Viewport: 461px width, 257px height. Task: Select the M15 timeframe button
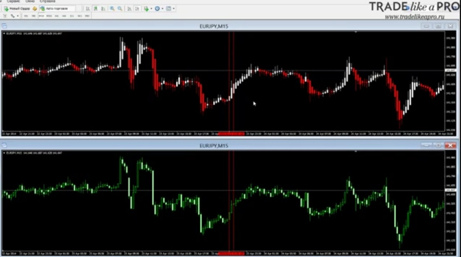[41, 16]
